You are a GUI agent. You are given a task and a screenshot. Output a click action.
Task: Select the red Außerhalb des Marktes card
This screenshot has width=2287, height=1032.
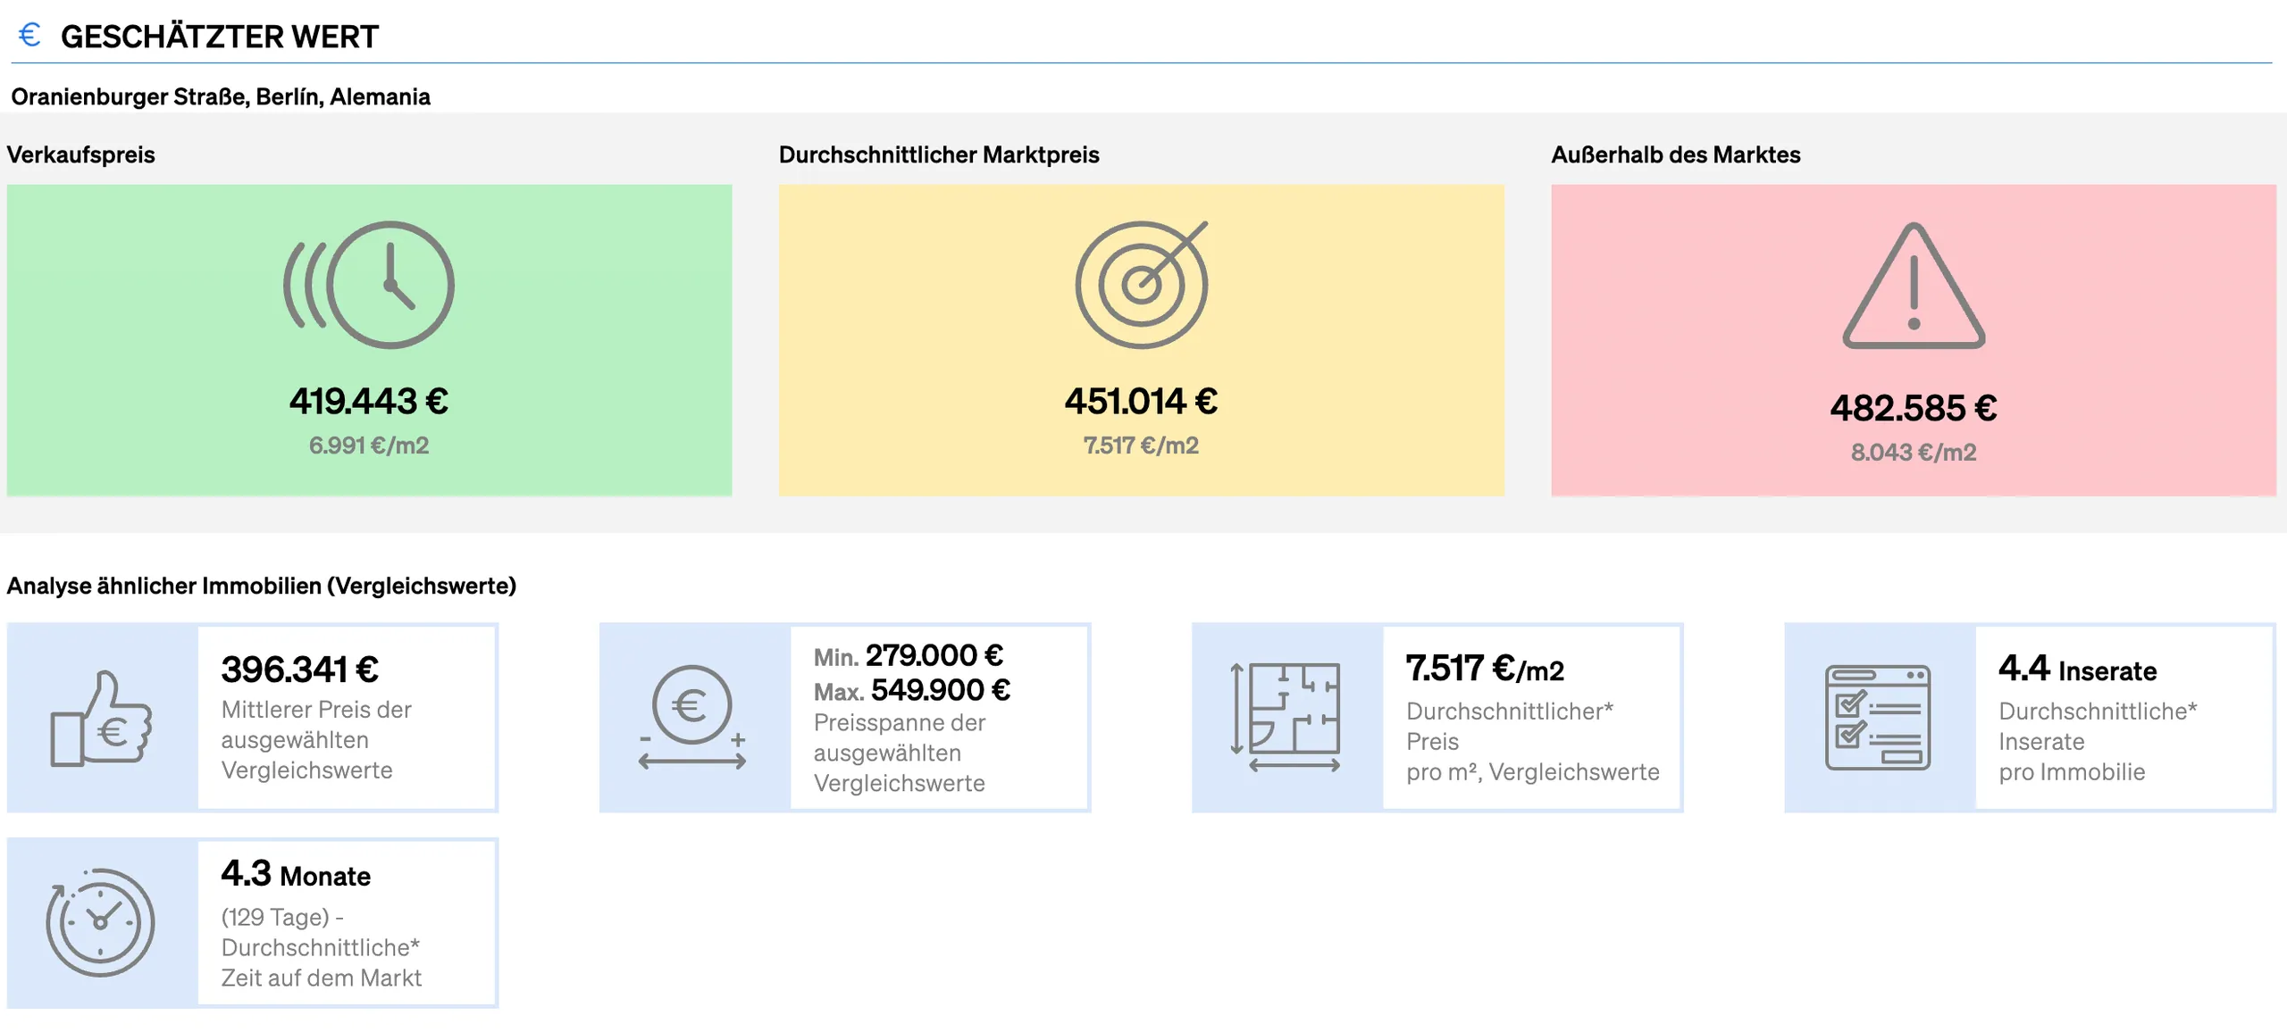pos(1914,340)
